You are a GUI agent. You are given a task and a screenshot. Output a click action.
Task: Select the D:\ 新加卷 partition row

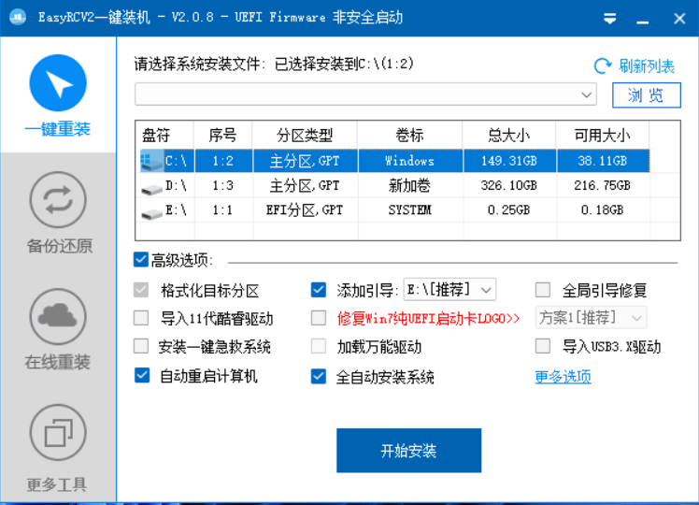click(408, 186)
